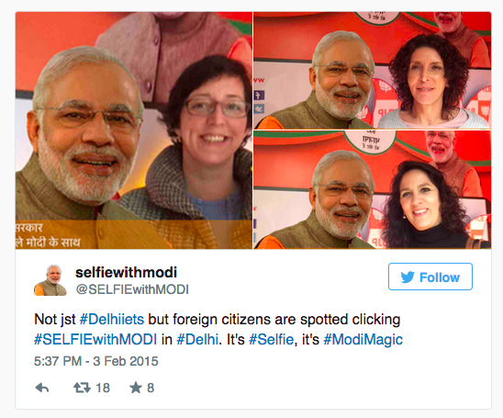View the retweet count 18
This screenshot has height=418, width=503.
pos(103,388)
